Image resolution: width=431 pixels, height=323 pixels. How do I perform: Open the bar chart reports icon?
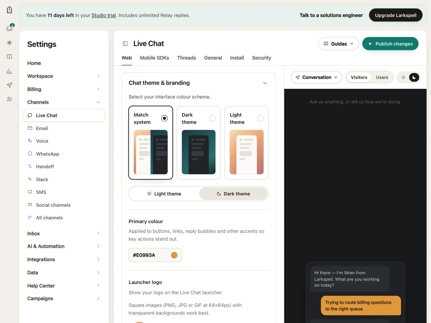(x=9, y=71)
